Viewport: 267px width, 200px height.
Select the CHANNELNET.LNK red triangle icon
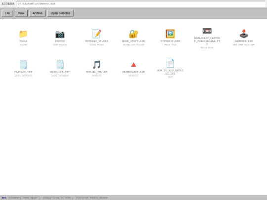click(133, 65)
